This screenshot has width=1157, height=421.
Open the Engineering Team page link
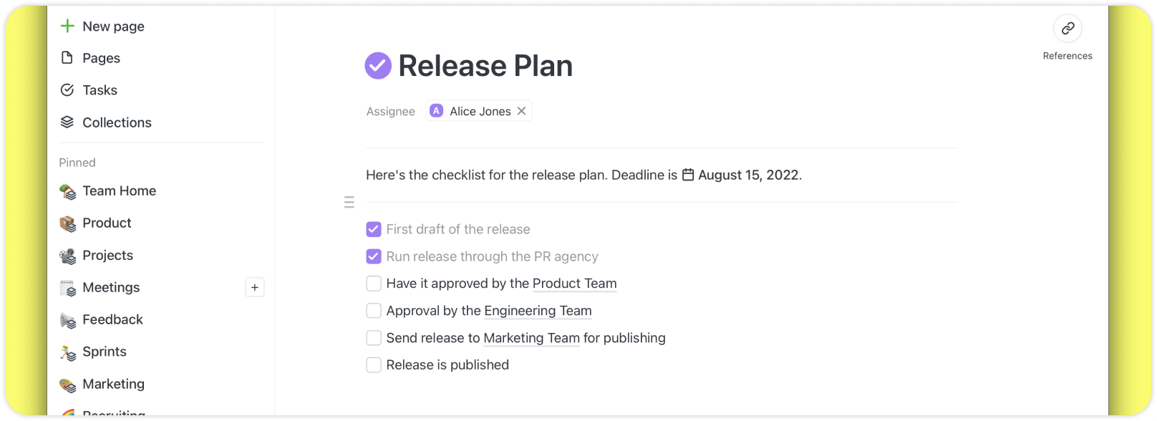coord(538,311)
